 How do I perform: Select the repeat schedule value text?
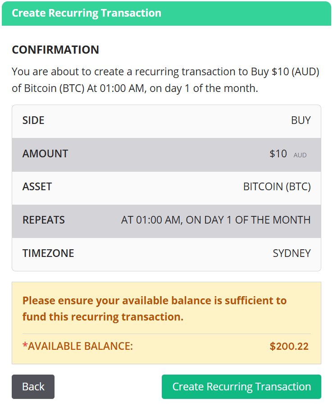[x=216, y=220]
